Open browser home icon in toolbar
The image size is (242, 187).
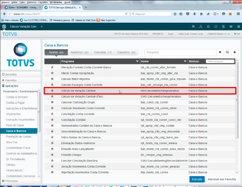(201, 14)
